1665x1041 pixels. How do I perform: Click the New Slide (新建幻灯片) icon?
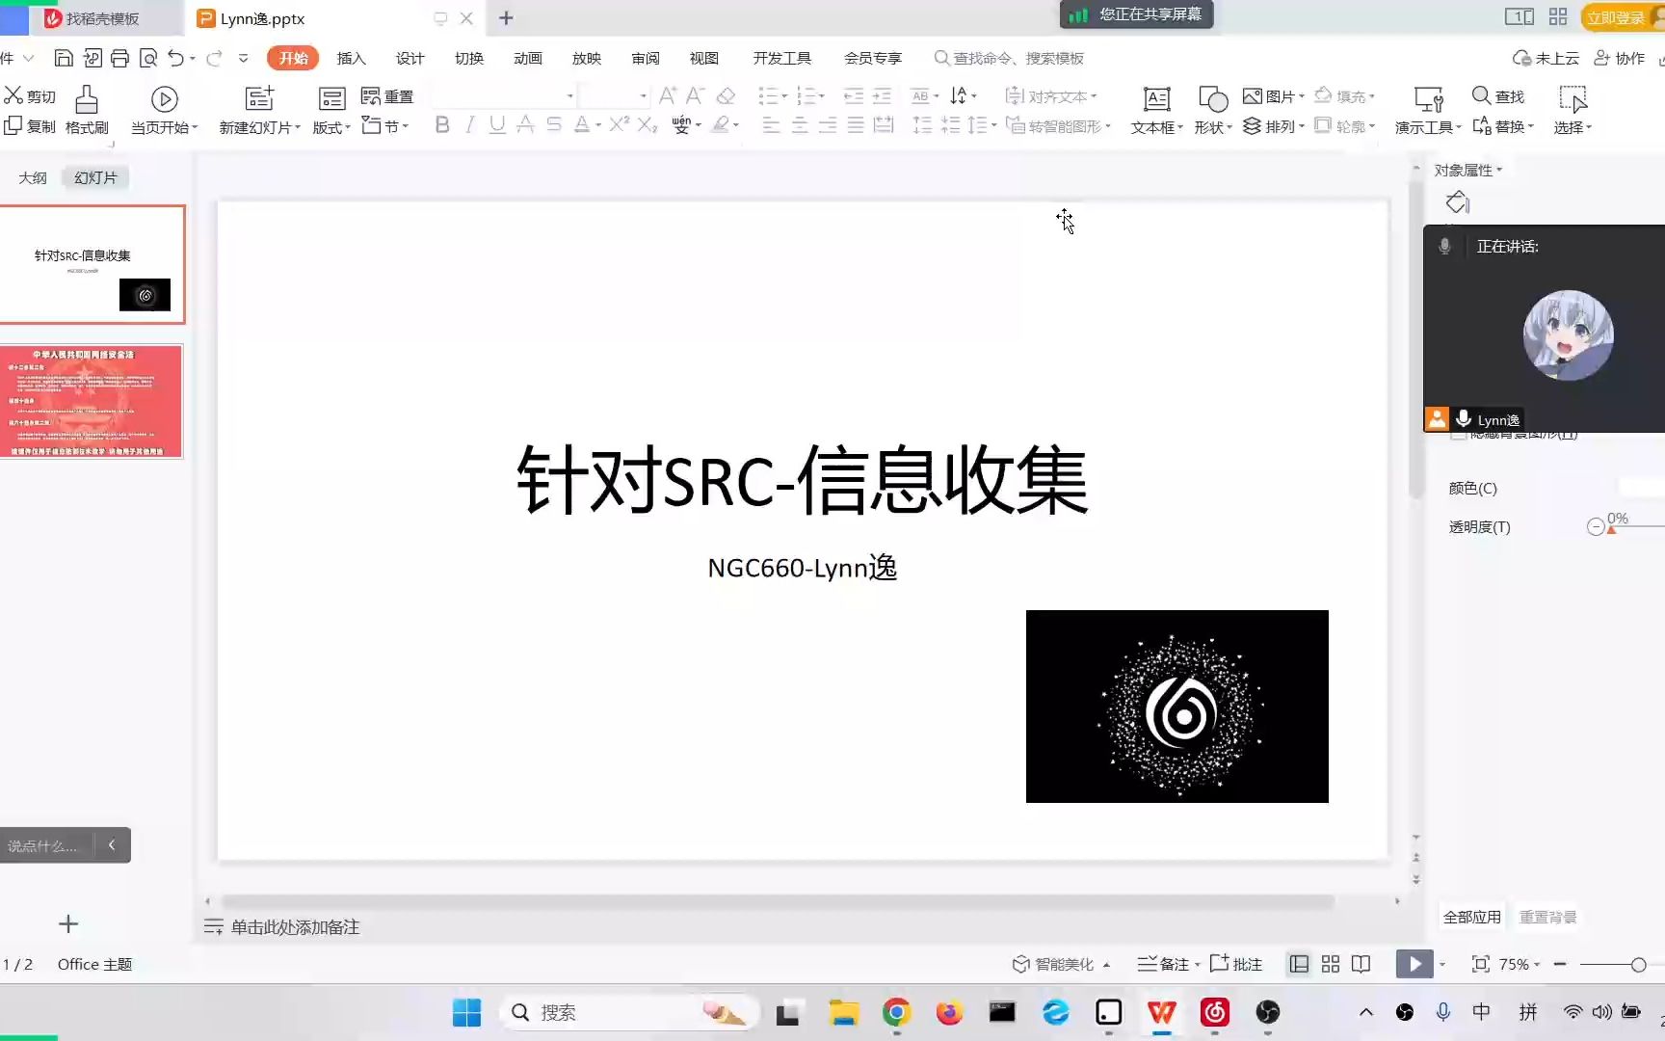259,98
